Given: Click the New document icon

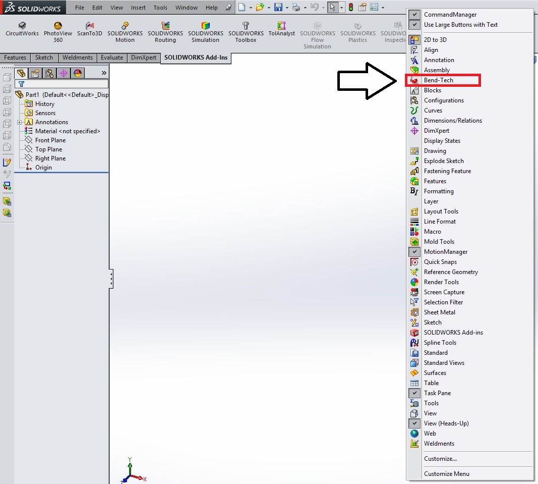Looking at the screenshot, I should [x=242, y=7].
